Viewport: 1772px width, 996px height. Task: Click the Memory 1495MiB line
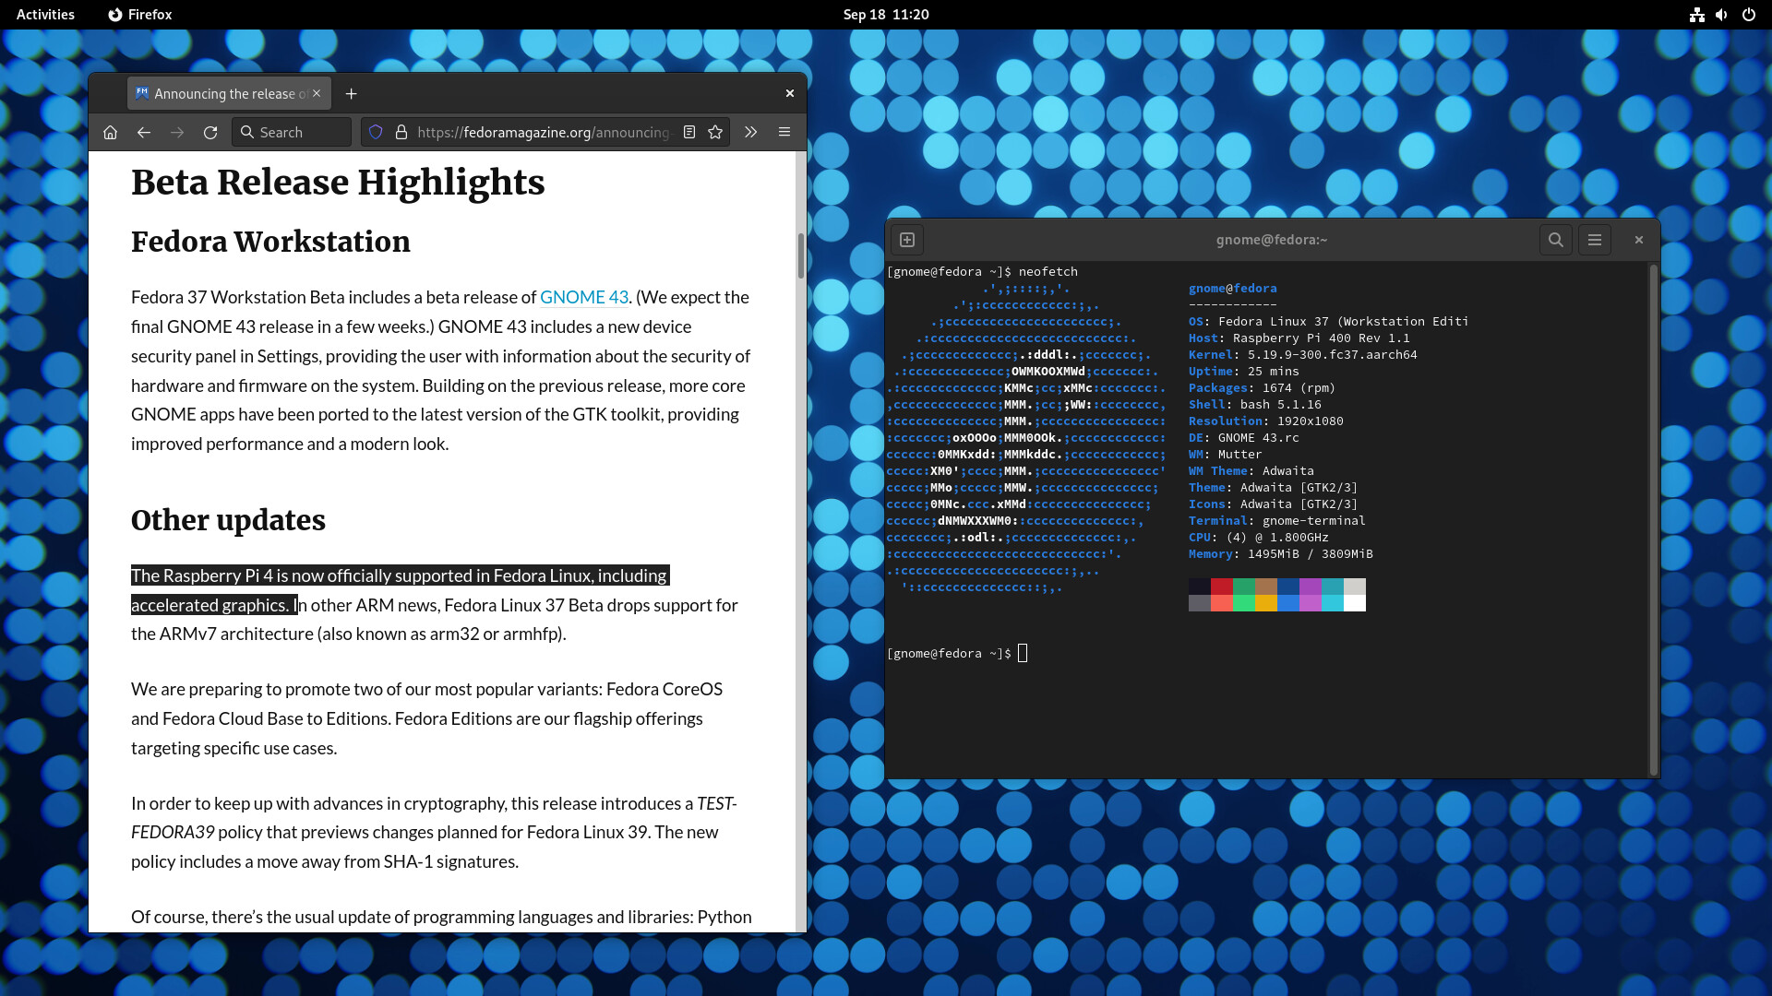[1280, 553]
